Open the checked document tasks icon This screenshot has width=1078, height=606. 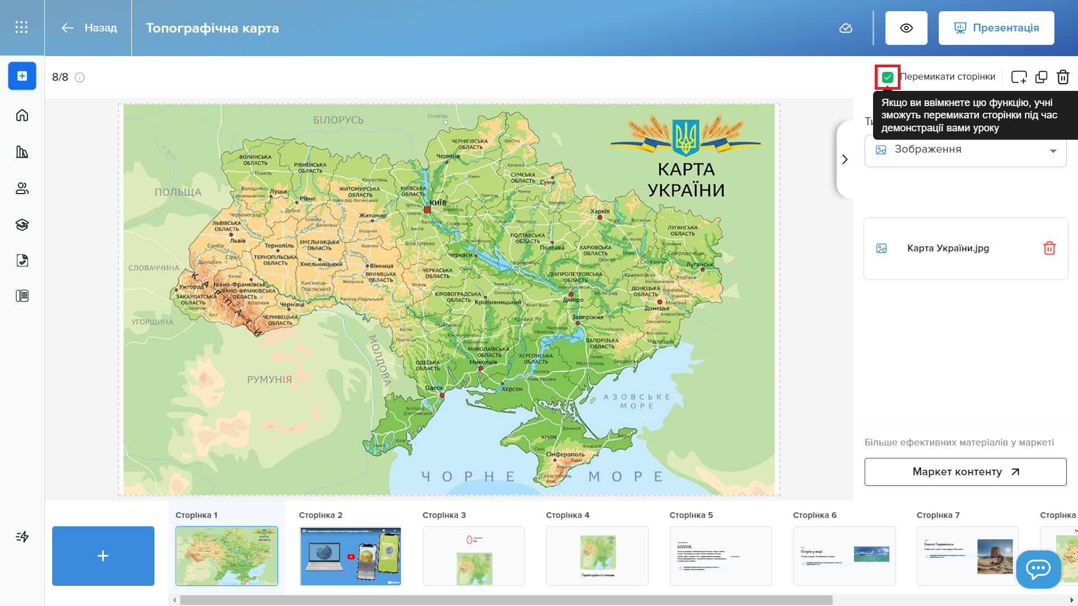(x=22, y=260)
